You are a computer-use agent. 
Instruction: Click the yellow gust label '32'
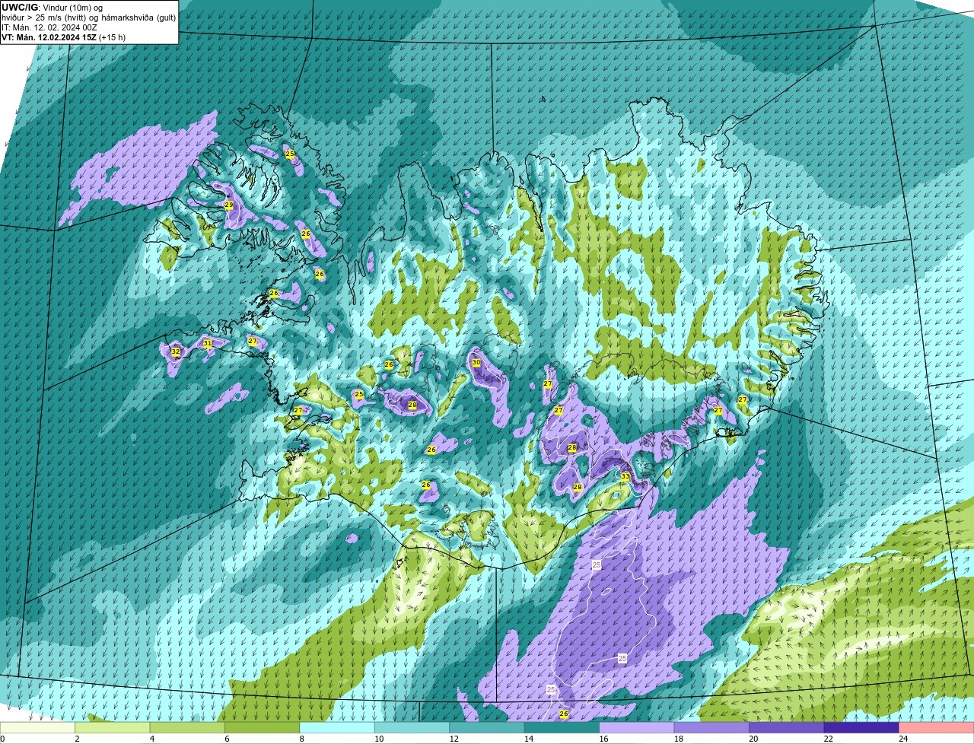click(x=176, y=351)
